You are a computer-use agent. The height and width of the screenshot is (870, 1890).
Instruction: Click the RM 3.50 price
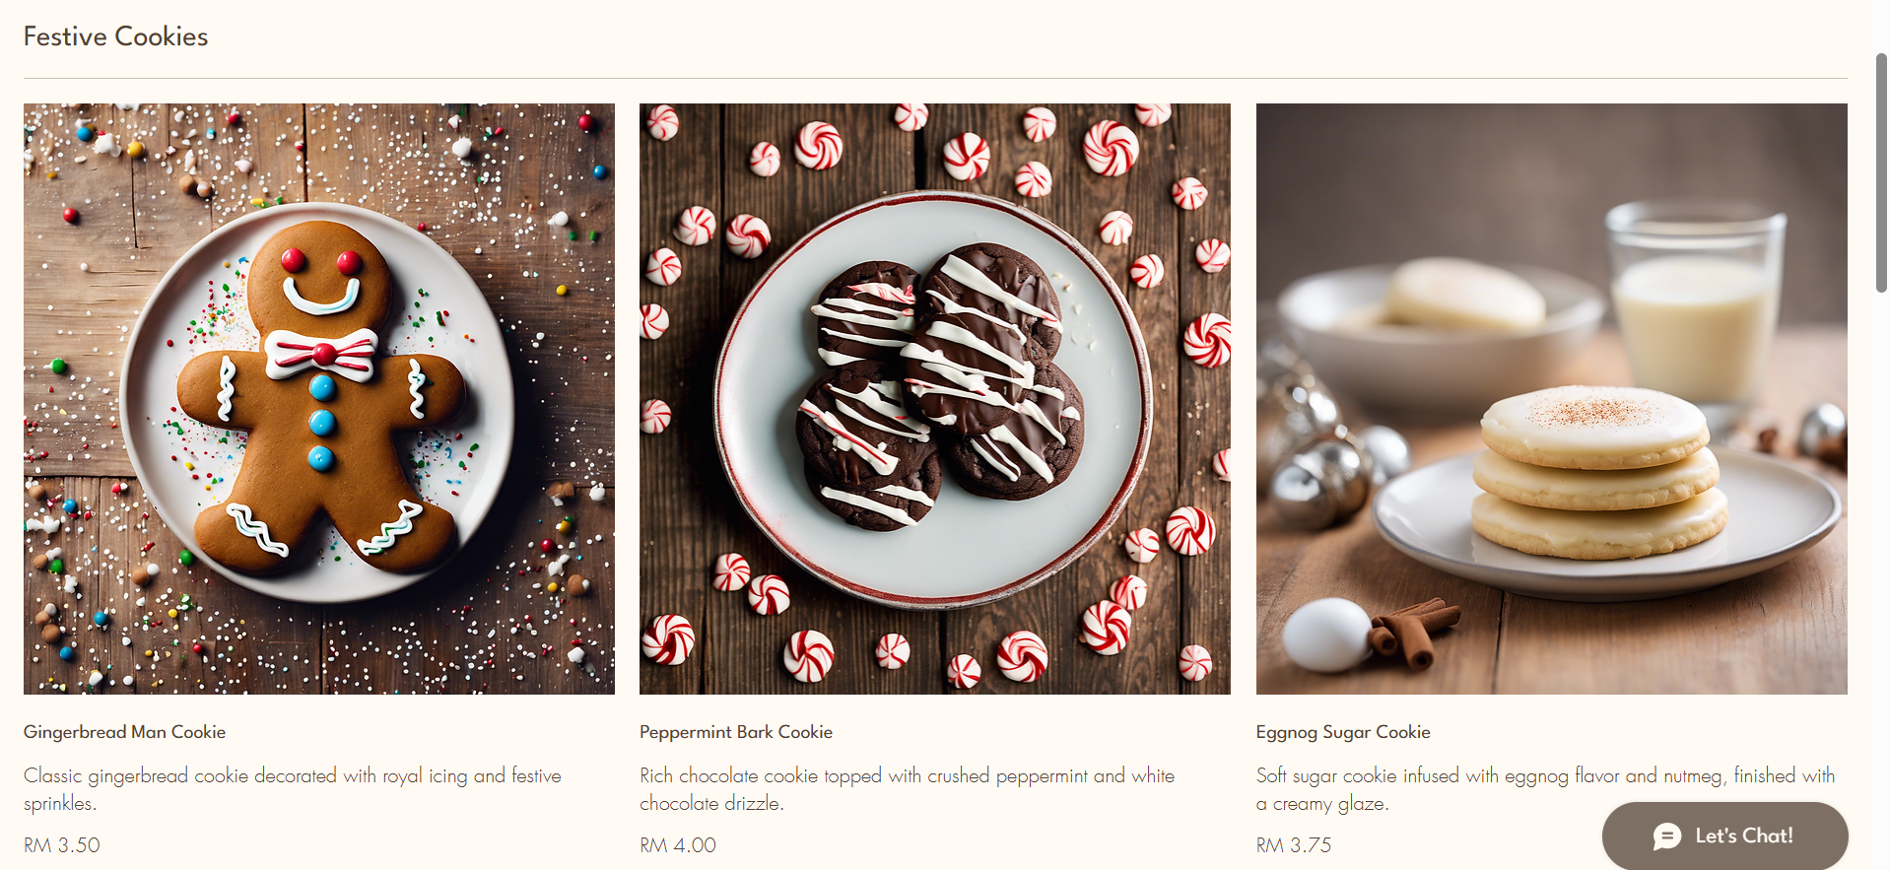(62, 845)
